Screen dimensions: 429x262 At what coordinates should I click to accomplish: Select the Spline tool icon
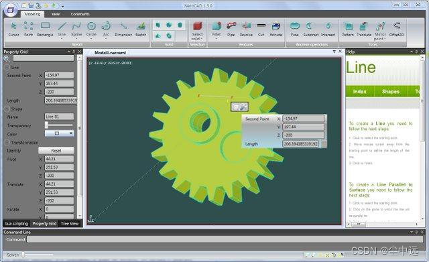pyautogui.click(x=76, y=27)
